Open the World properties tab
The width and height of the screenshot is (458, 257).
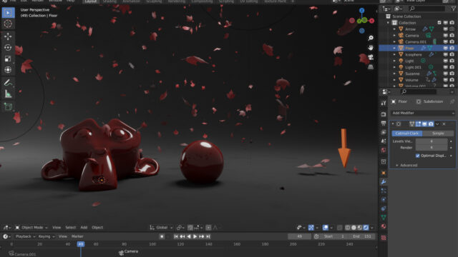click(384, 150)
